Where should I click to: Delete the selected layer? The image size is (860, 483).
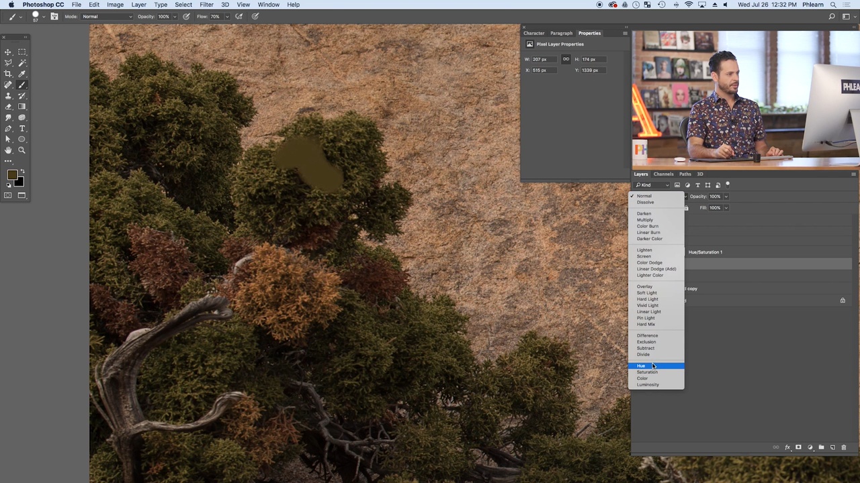(844, 447)
